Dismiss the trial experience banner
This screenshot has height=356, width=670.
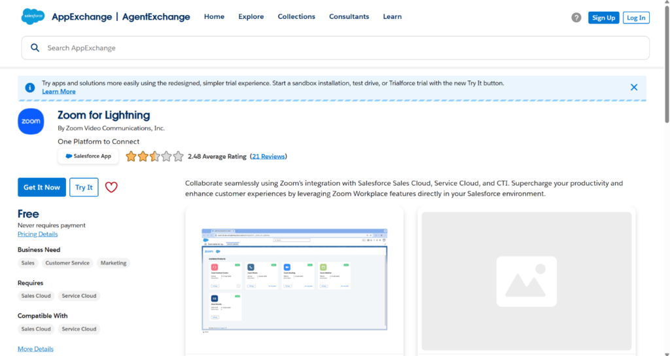point(633,87)
